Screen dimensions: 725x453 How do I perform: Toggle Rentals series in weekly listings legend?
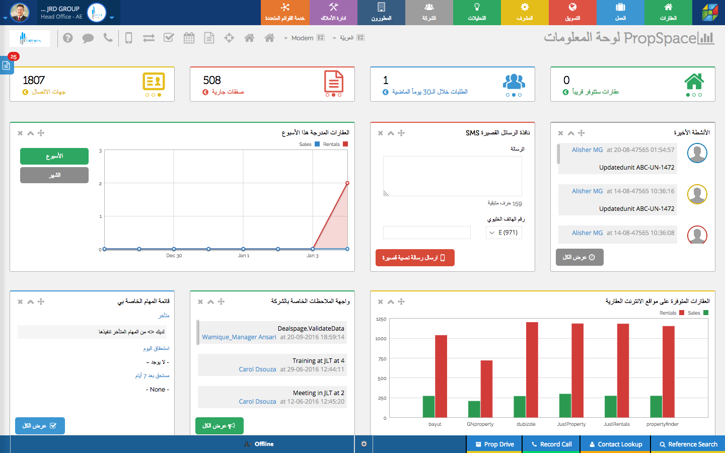(x=335, y=144)
